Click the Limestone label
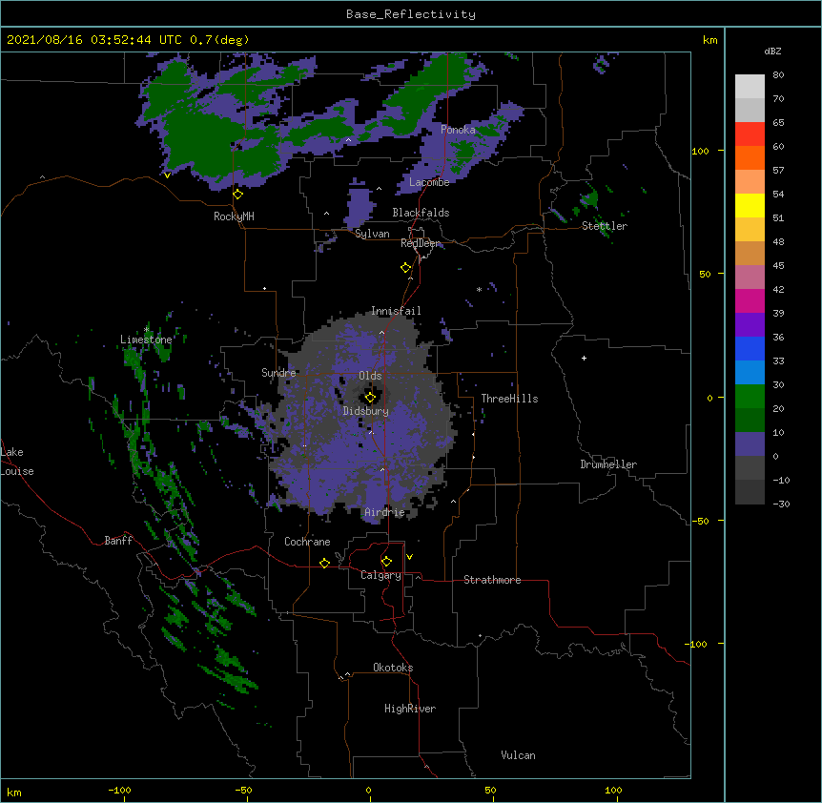 click(x=146, y=340)
